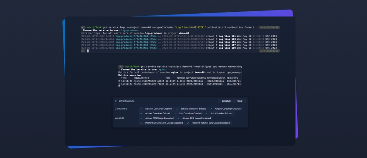Click the Log line 107 entry

pyautogui.click(x=227, y=45)
